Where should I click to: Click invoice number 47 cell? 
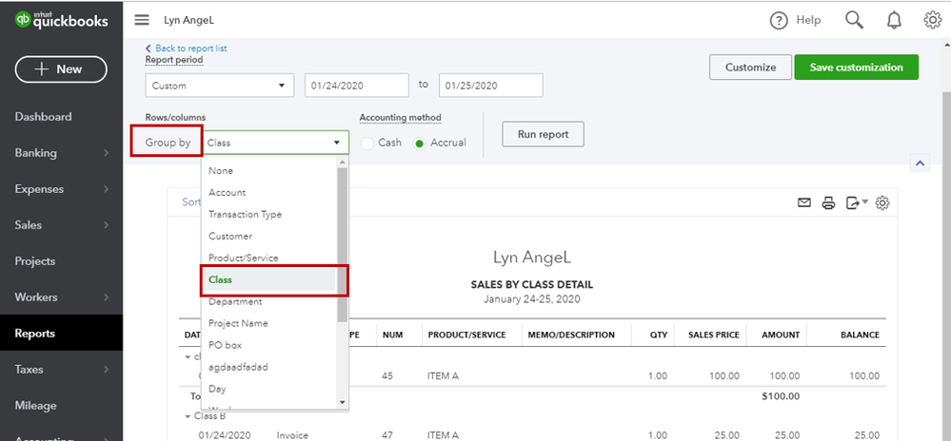387,435
